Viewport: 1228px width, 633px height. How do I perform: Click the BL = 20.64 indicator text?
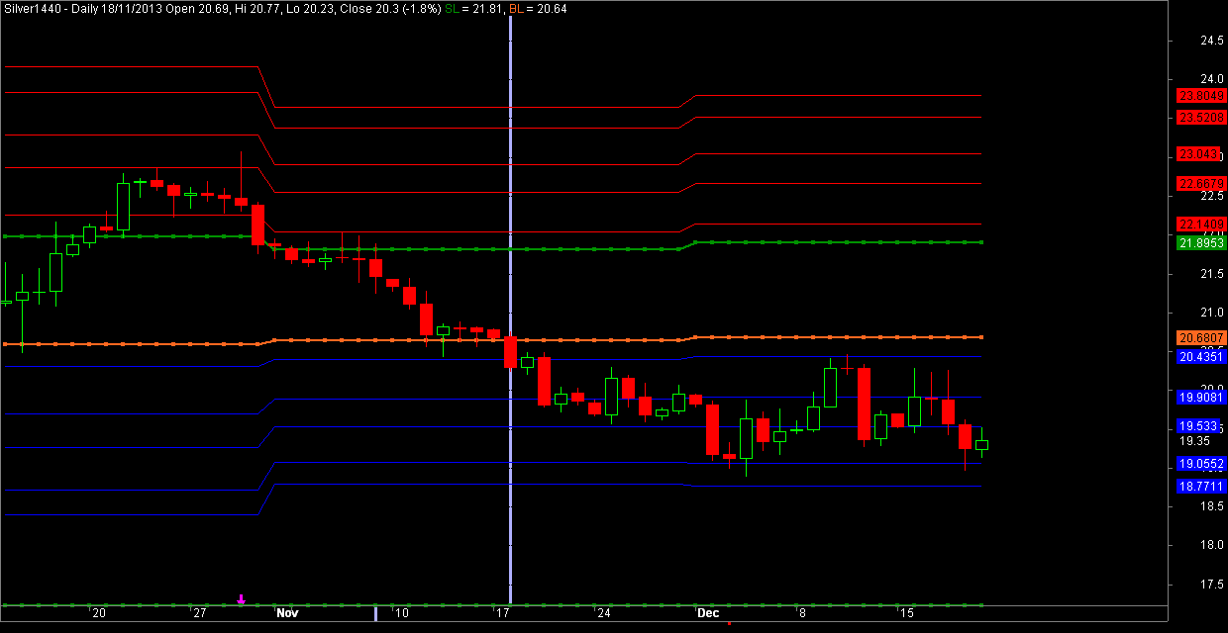[x=539, y=8]
